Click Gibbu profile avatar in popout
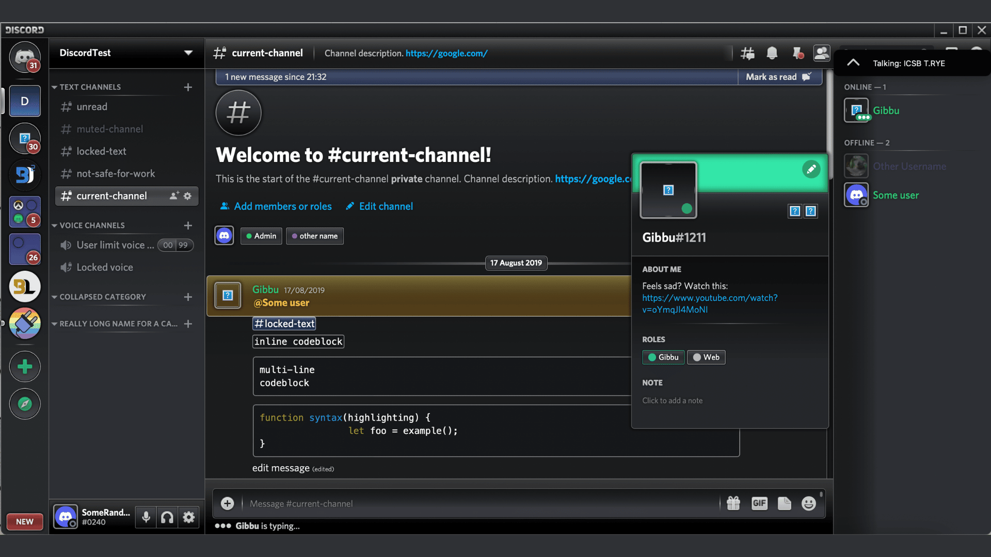 click(668, 190)
